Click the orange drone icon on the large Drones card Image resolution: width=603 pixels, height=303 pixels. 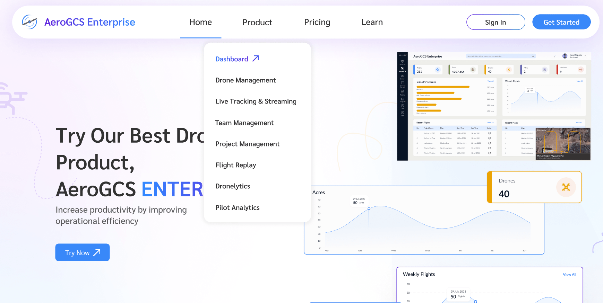pyautogui.click(x=566, y=187)
